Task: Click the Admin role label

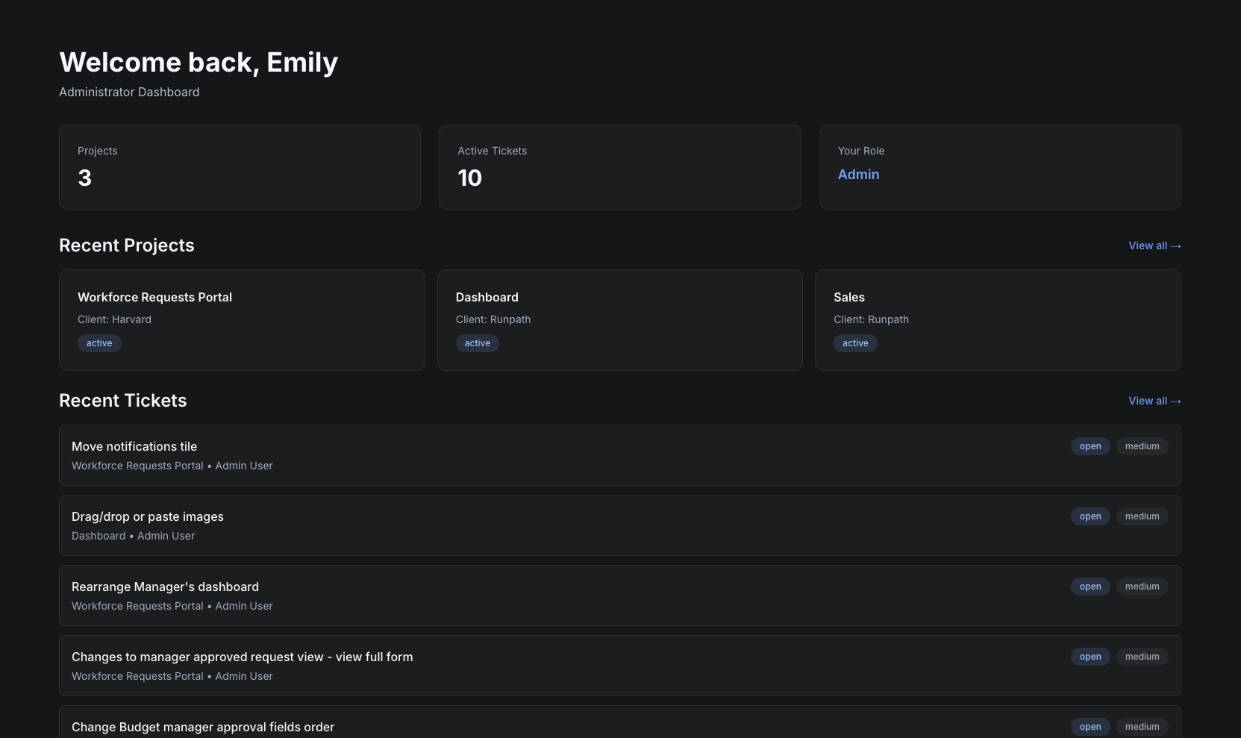Action: point(858,175)
